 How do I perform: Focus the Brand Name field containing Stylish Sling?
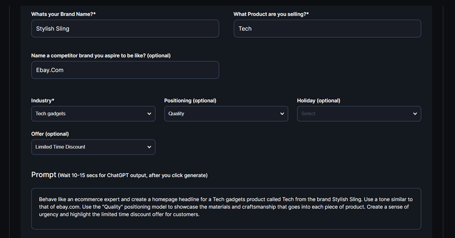click(x=125, y=28)
